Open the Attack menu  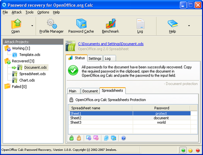pyautogui.click(x=17, y=12)
